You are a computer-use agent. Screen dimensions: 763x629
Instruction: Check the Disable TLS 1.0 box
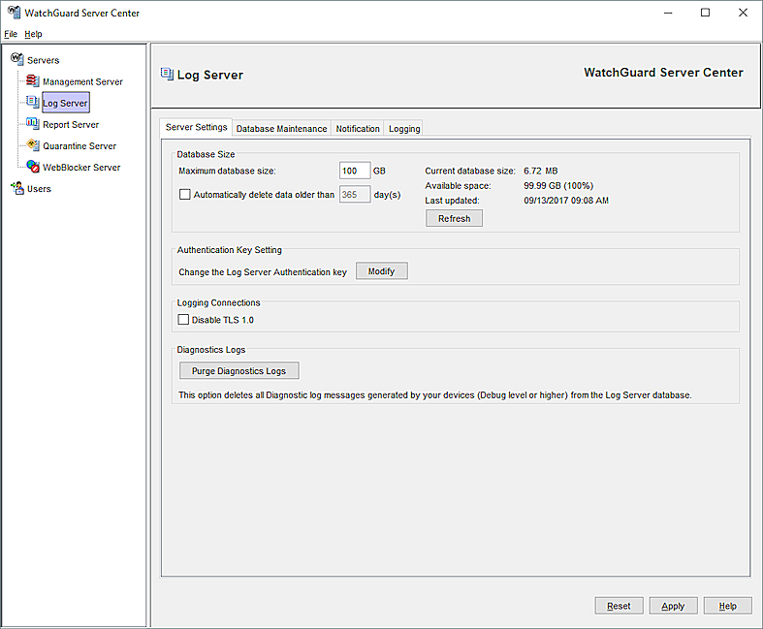point(183,320)
